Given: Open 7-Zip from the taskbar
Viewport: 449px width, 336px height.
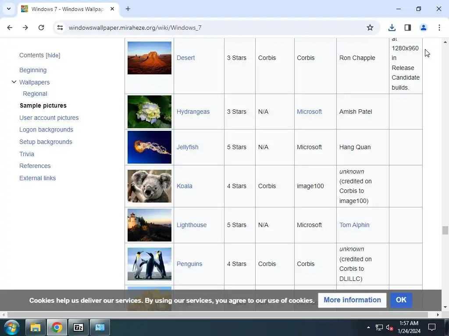Looking at the screenshot, I should pos(78,327).
